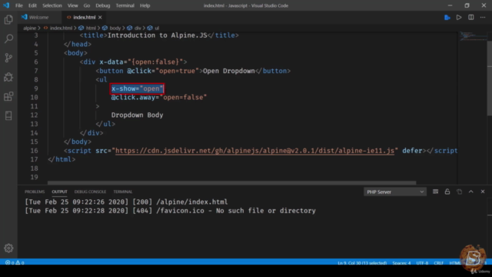Click the 'Open Dropdown' button text in code

coord(229,71)
